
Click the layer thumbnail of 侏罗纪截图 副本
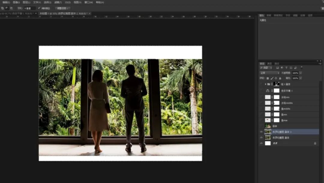(268, 138)
